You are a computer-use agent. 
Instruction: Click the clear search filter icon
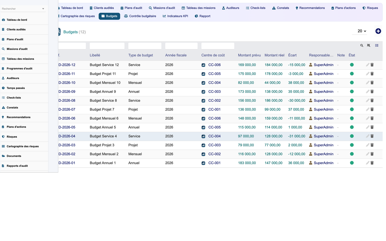click(x=369, y=45)
